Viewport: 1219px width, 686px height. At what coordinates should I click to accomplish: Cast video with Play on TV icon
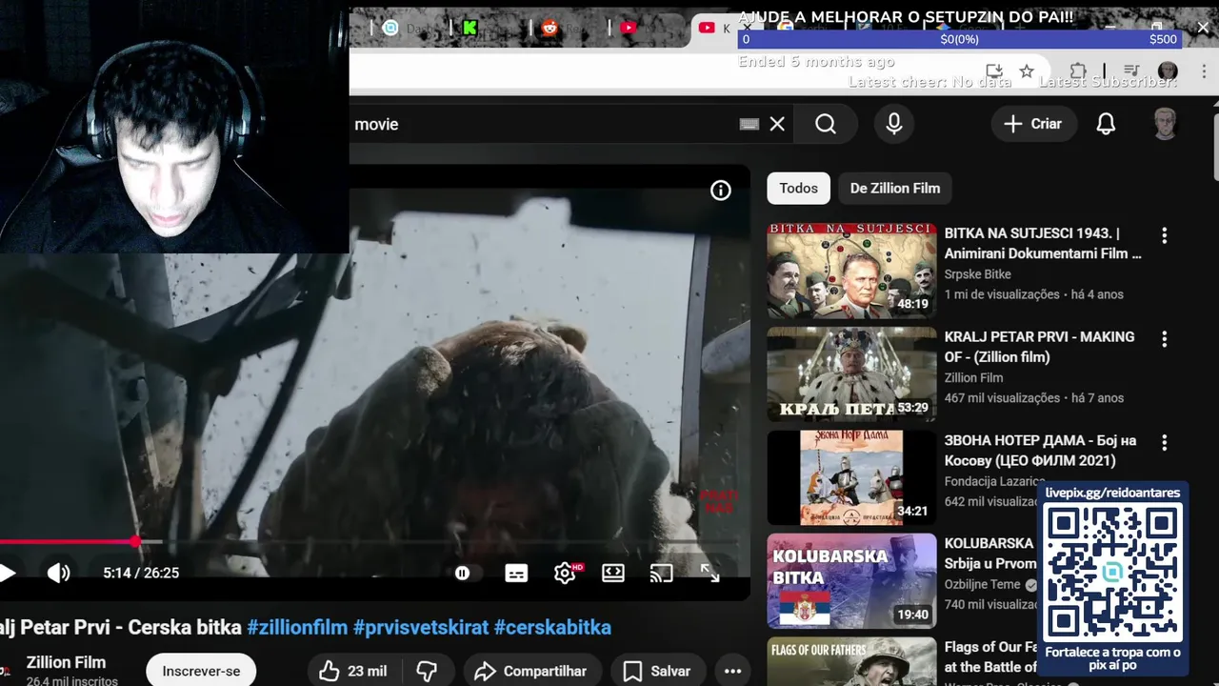click(x=661, y=573)
